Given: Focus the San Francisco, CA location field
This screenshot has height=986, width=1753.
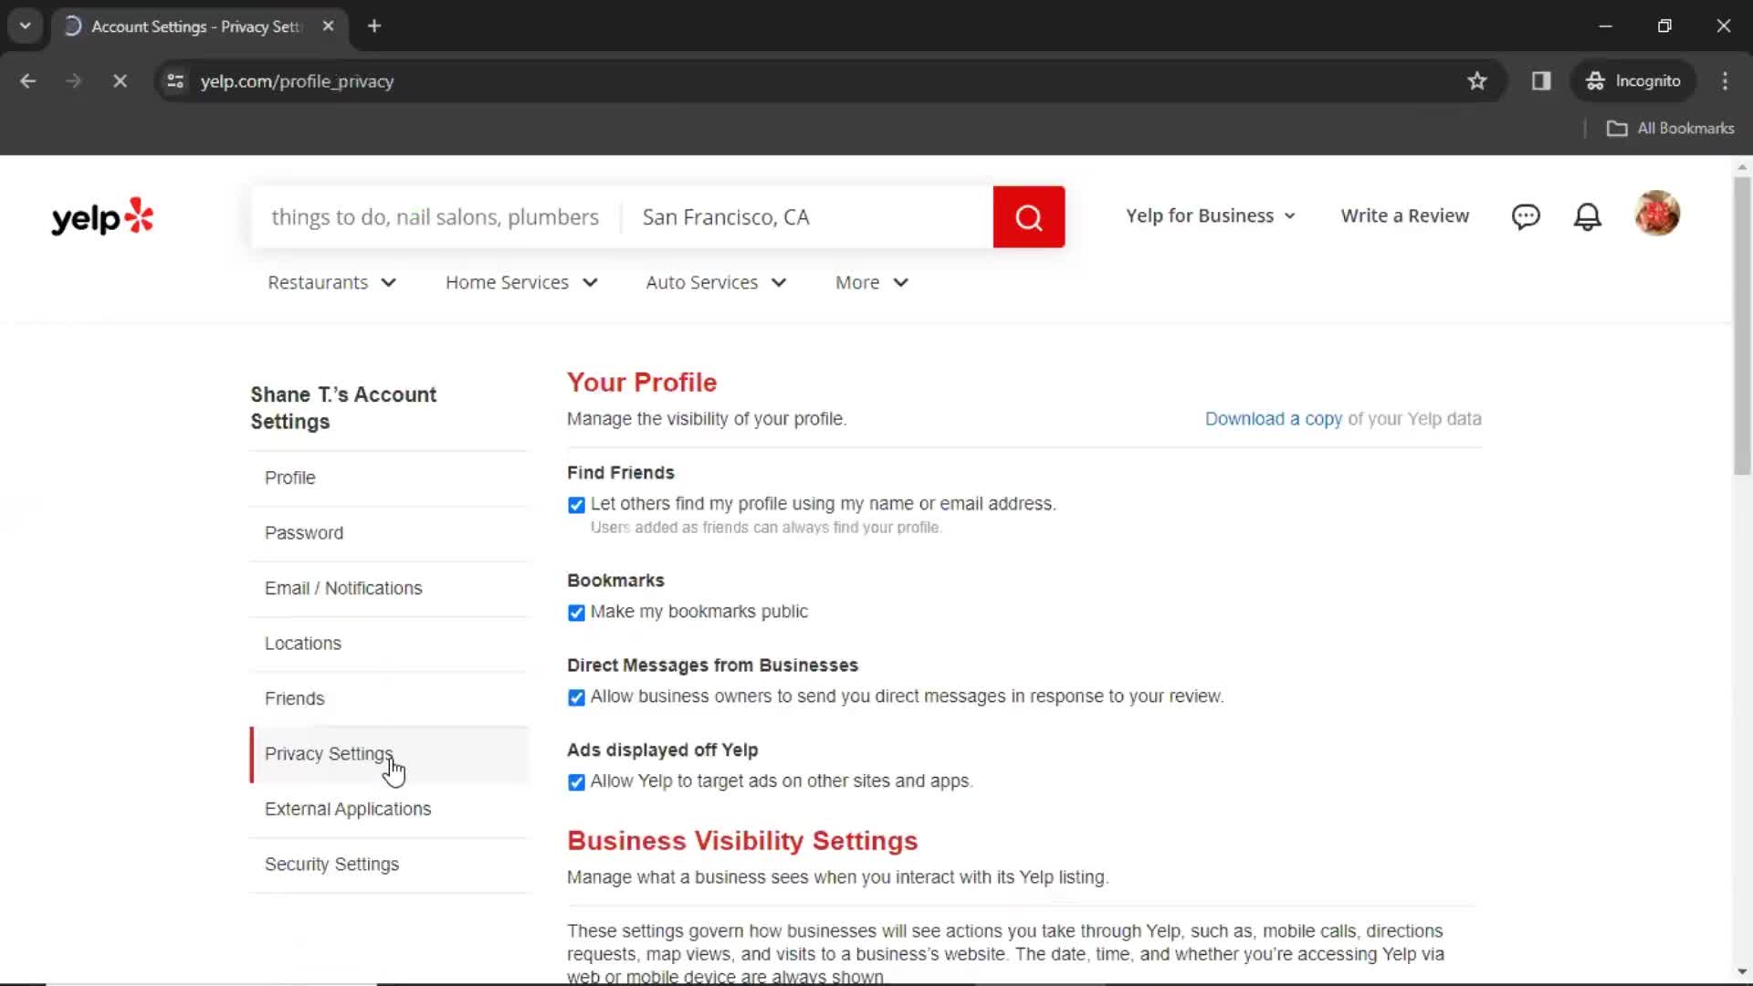Looking at the screenshot, I should [x=807, y=217].
